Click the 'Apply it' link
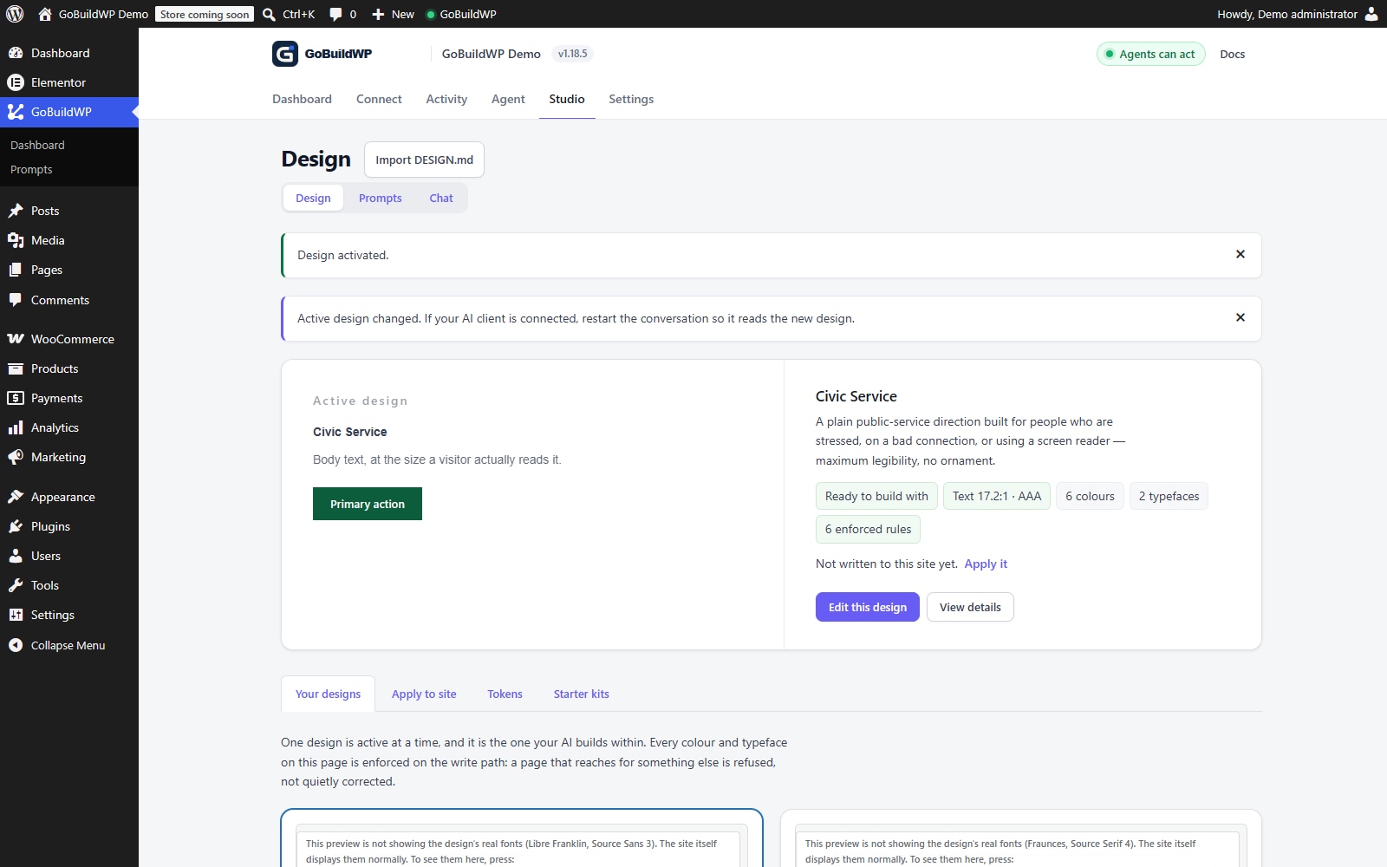1387x867 pixels. pos(986,564)
